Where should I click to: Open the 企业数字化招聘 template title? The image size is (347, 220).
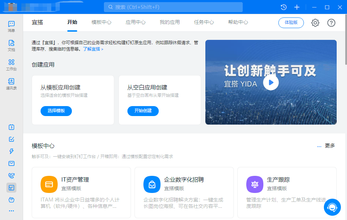pyautogui.click(x=184, y=179)
